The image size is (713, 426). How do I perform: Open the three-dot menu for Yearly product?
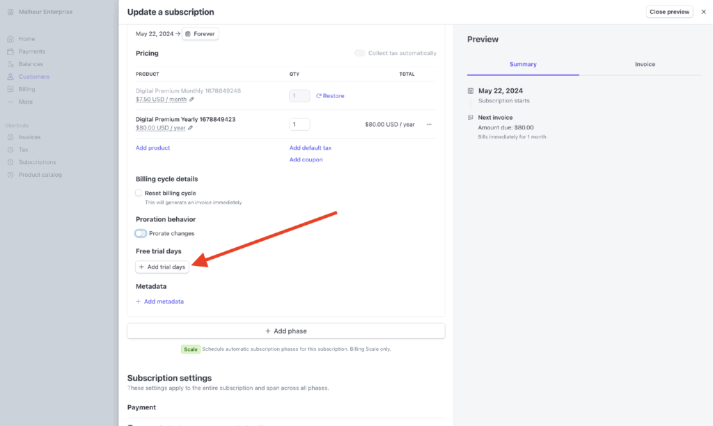tap(429, 125)
